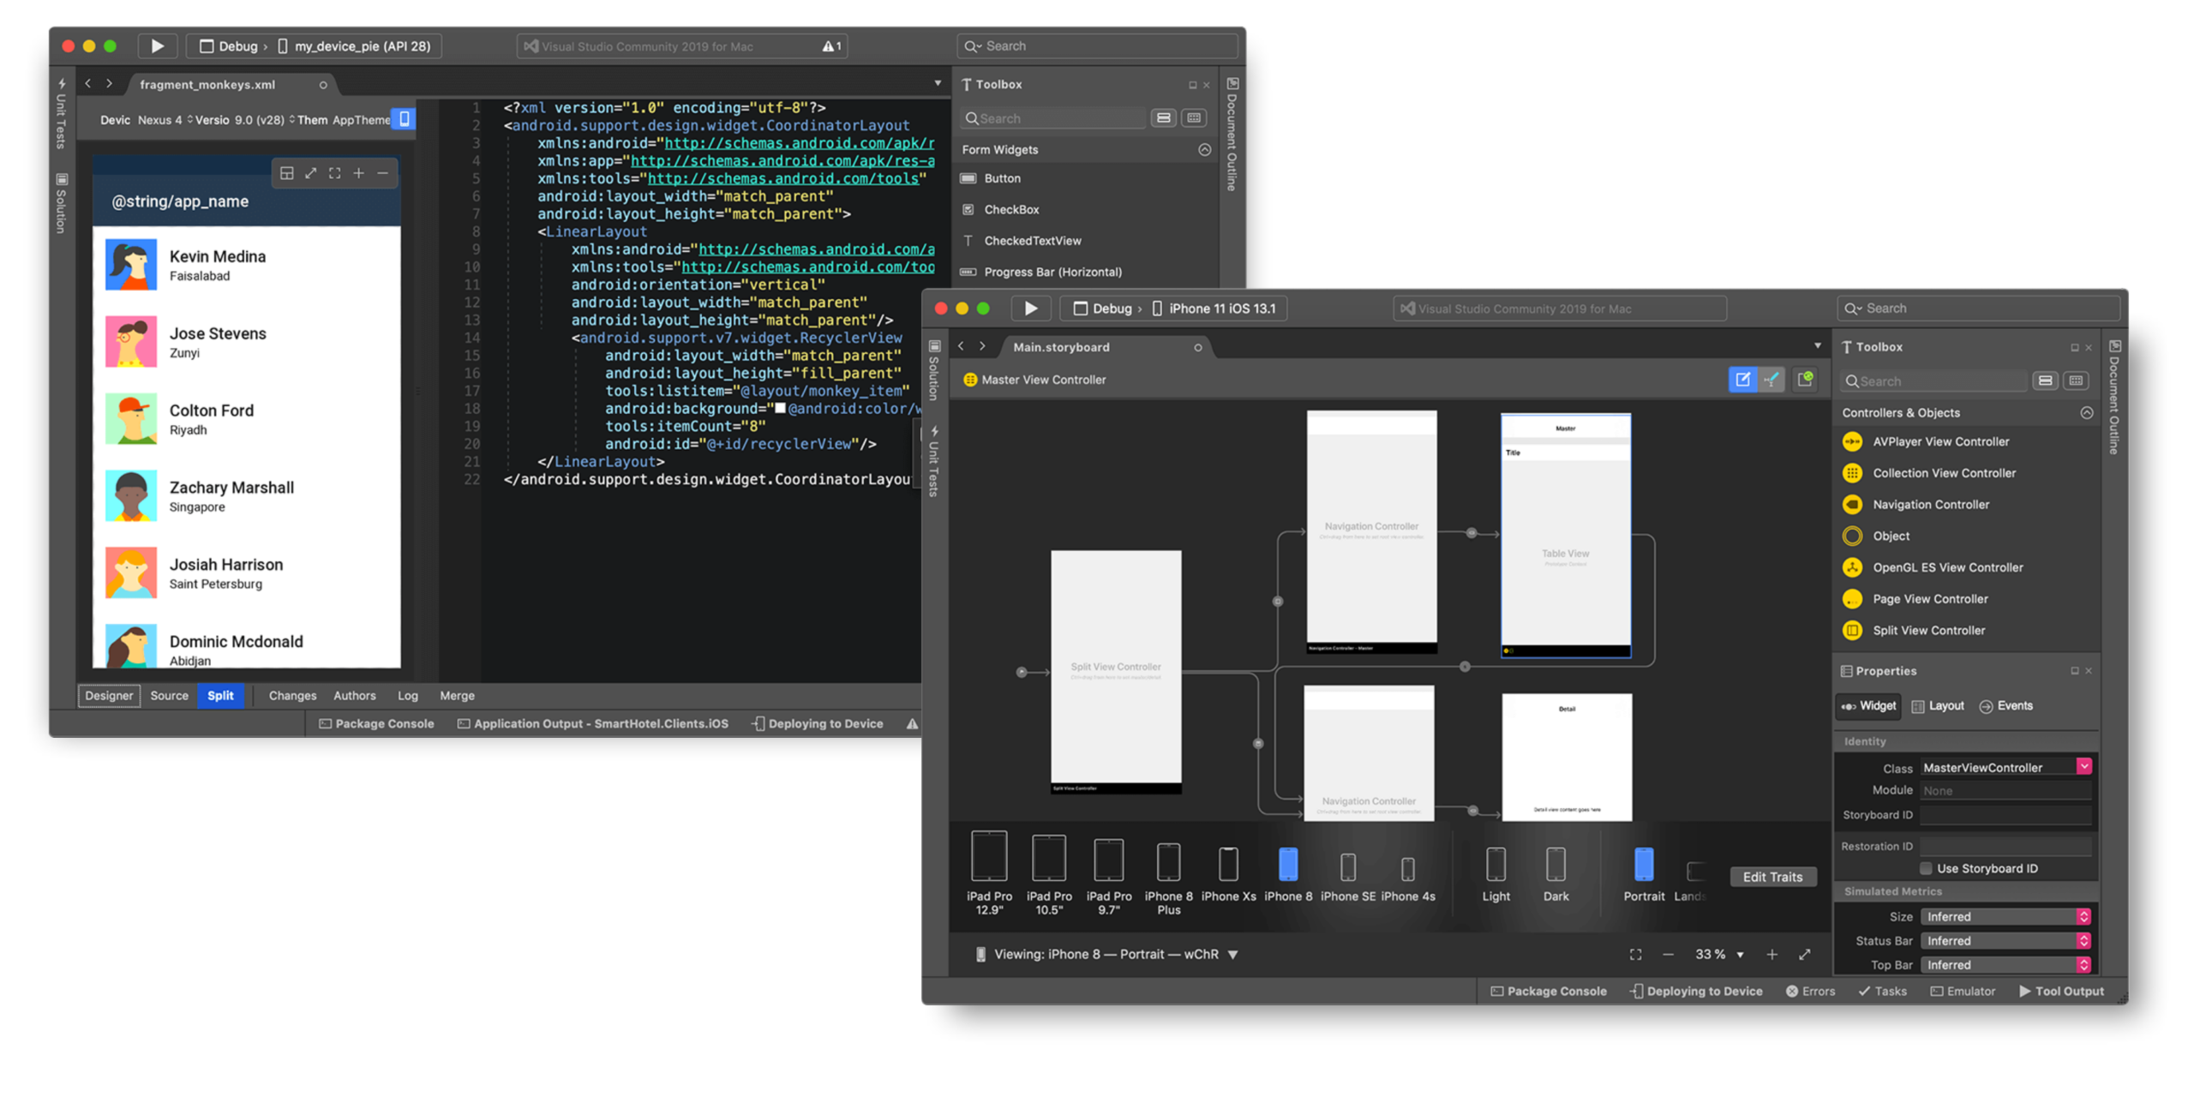Image resolution: width=2194 pixels, height=1097 pixels.
Task: Open the Top Bar Inferred dropdown
Action: 2005,965
